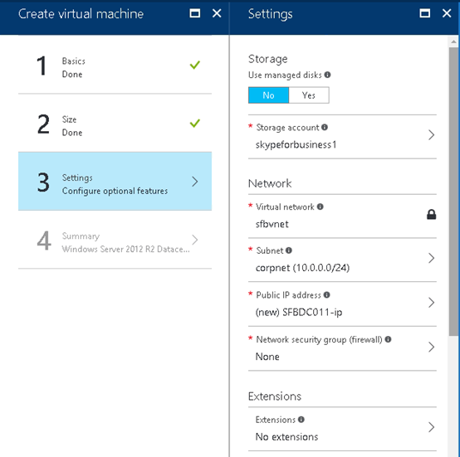
Task: Click None network security group value
Action: [267, 357]
